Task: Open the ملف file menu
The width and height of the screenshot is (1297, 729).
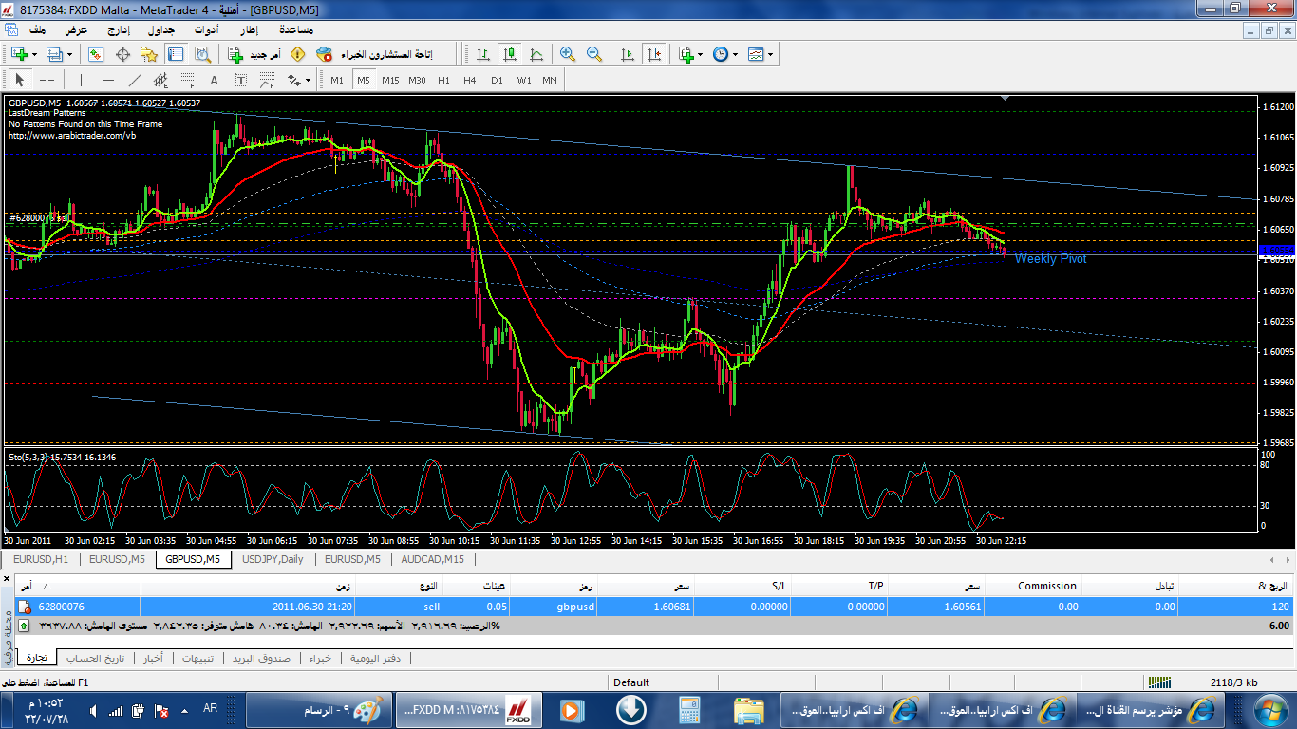Action: coord(38,29)
